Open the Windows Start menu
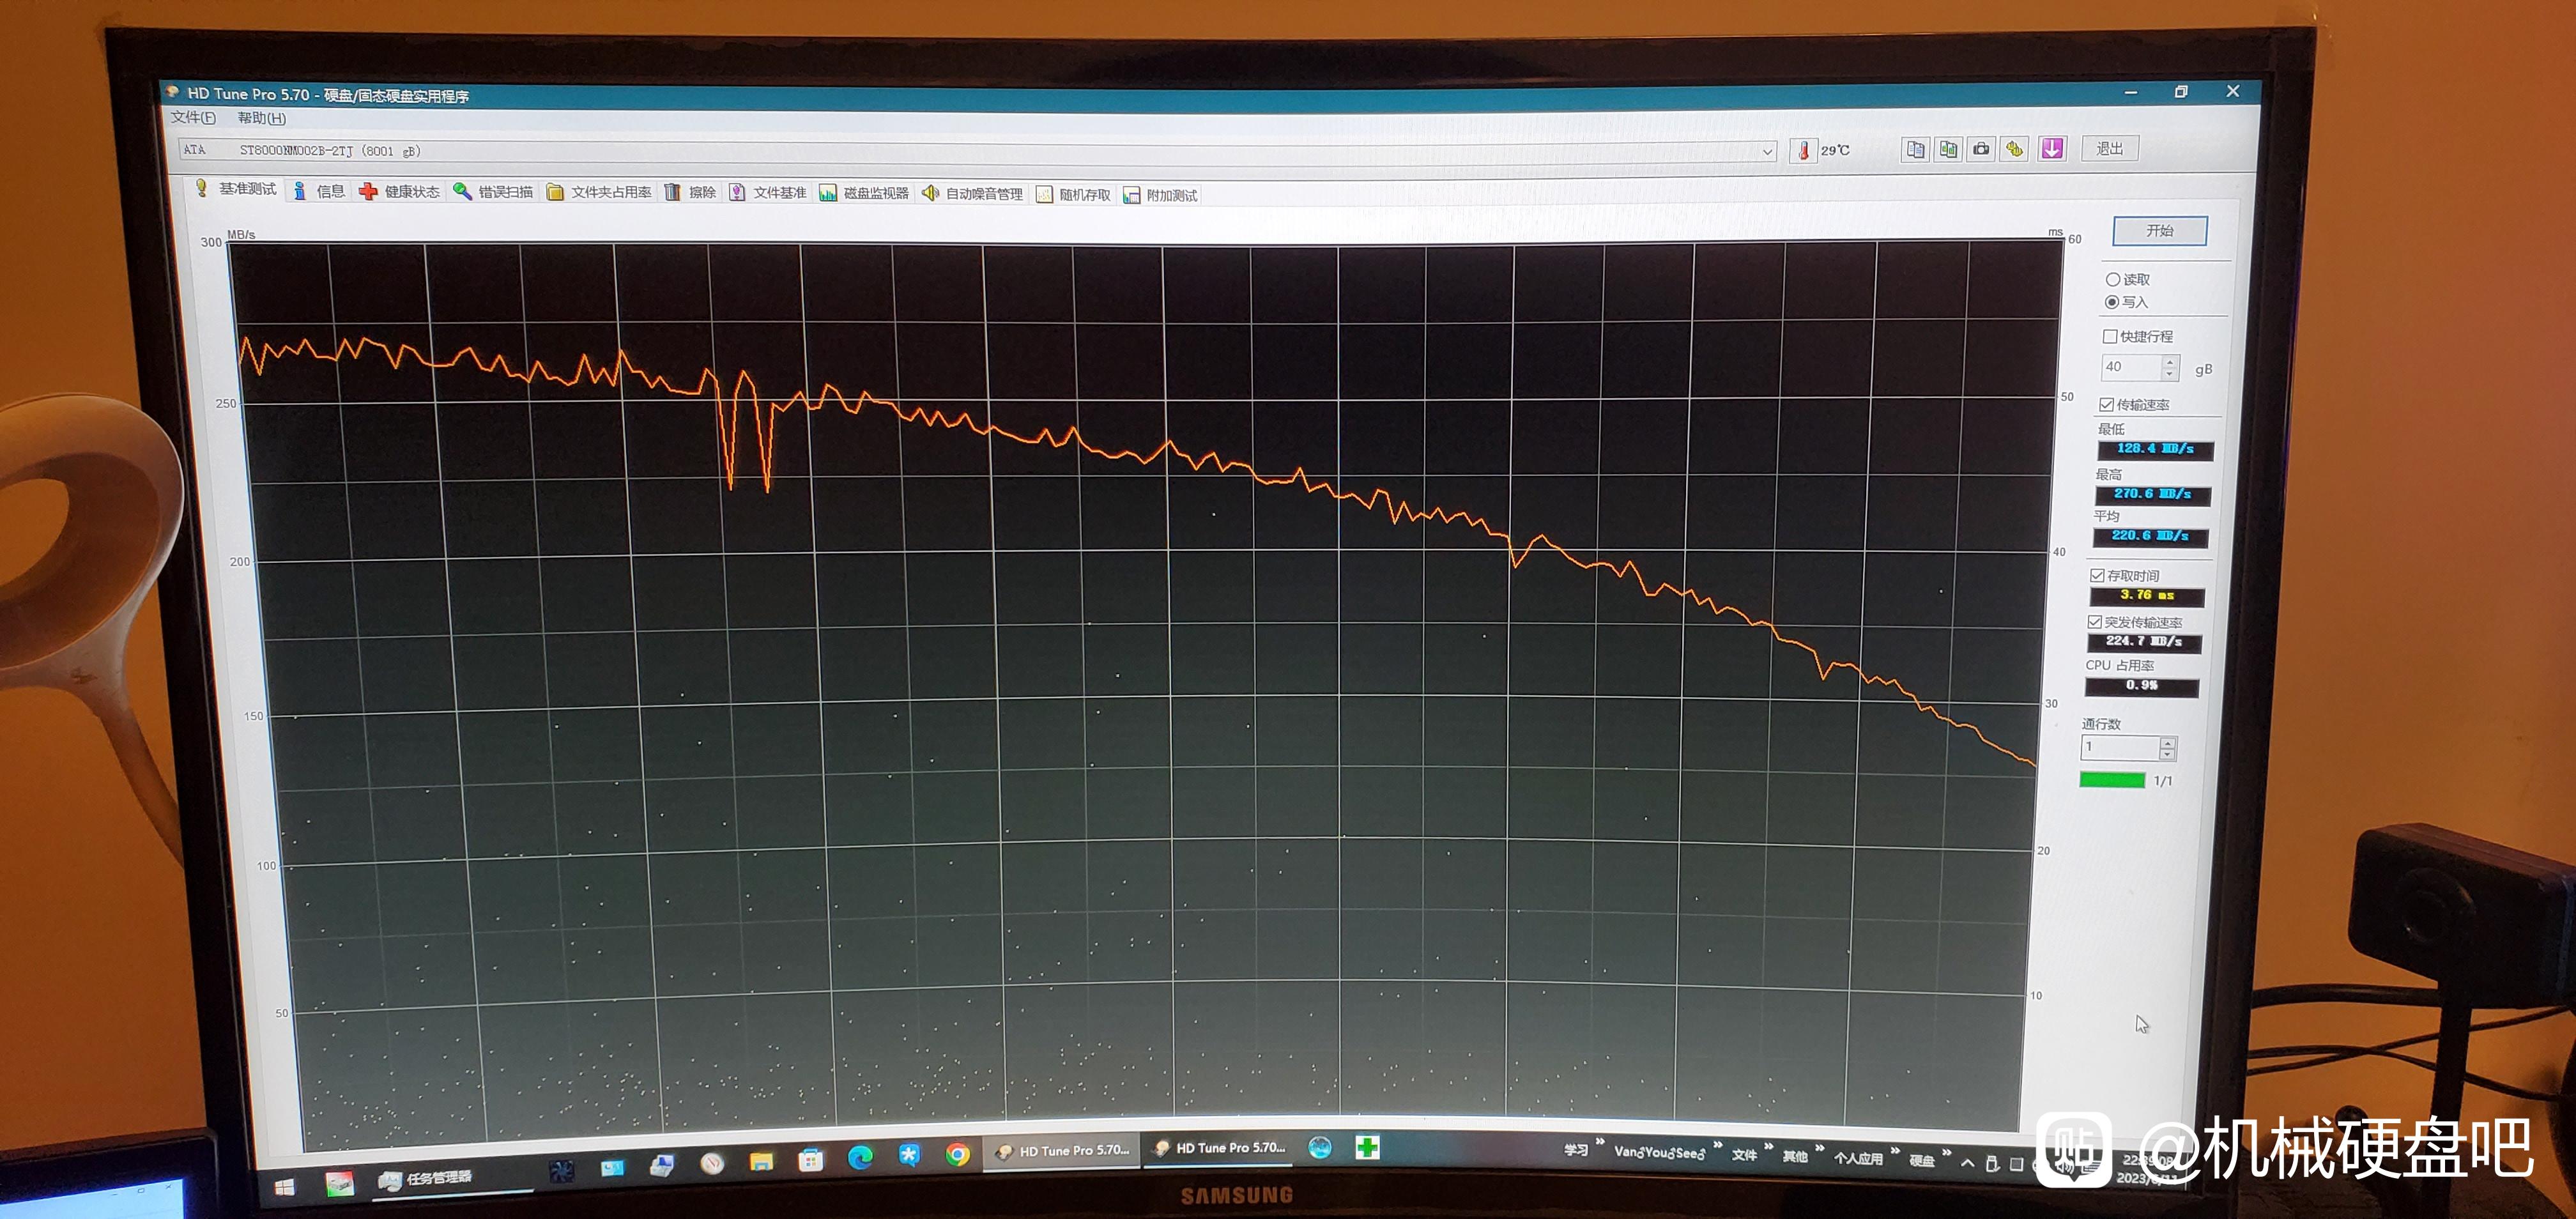This screenshot has height=1219, width=2576. (x=285, y=1186)
